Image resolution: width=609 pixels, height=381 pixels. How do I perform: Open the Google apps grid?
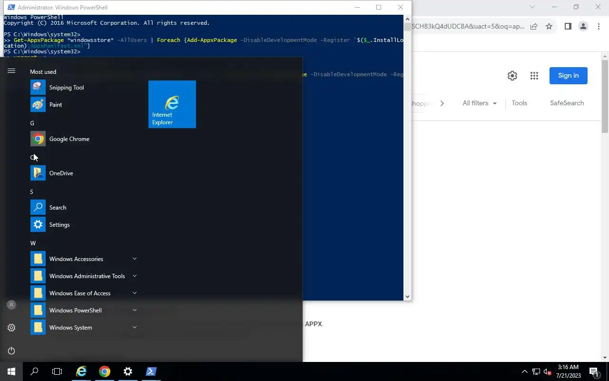point(534,76)
